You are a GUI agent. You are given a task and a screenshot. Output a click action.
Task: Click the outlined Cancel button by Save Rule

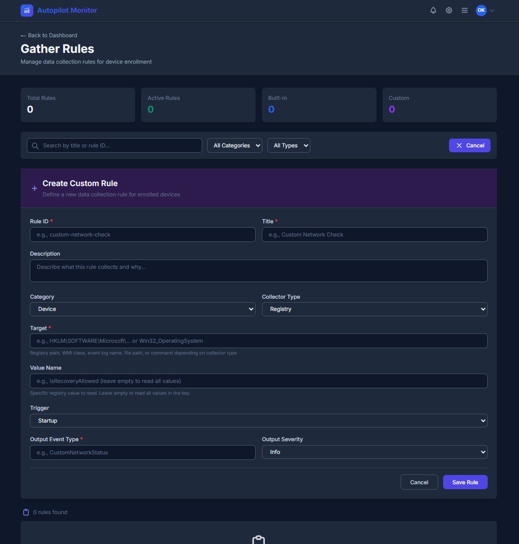[x=419, y=482]
